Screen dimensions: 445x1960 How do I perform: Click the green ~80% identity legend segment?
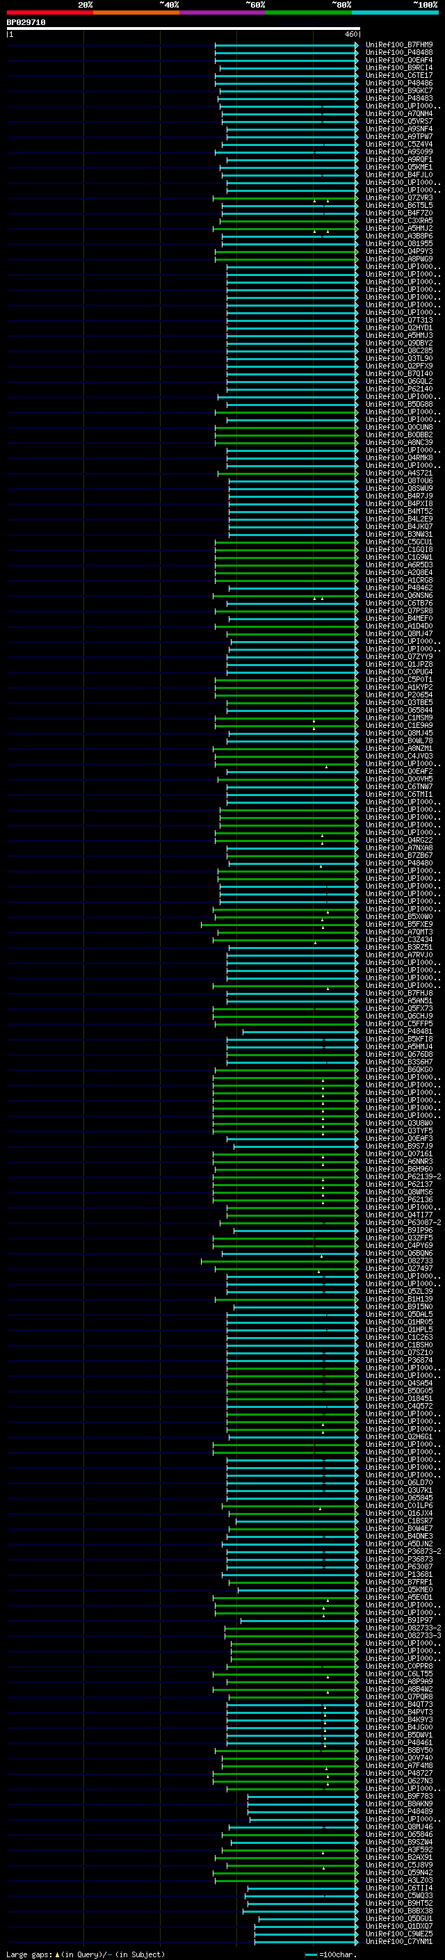point(308,13)
